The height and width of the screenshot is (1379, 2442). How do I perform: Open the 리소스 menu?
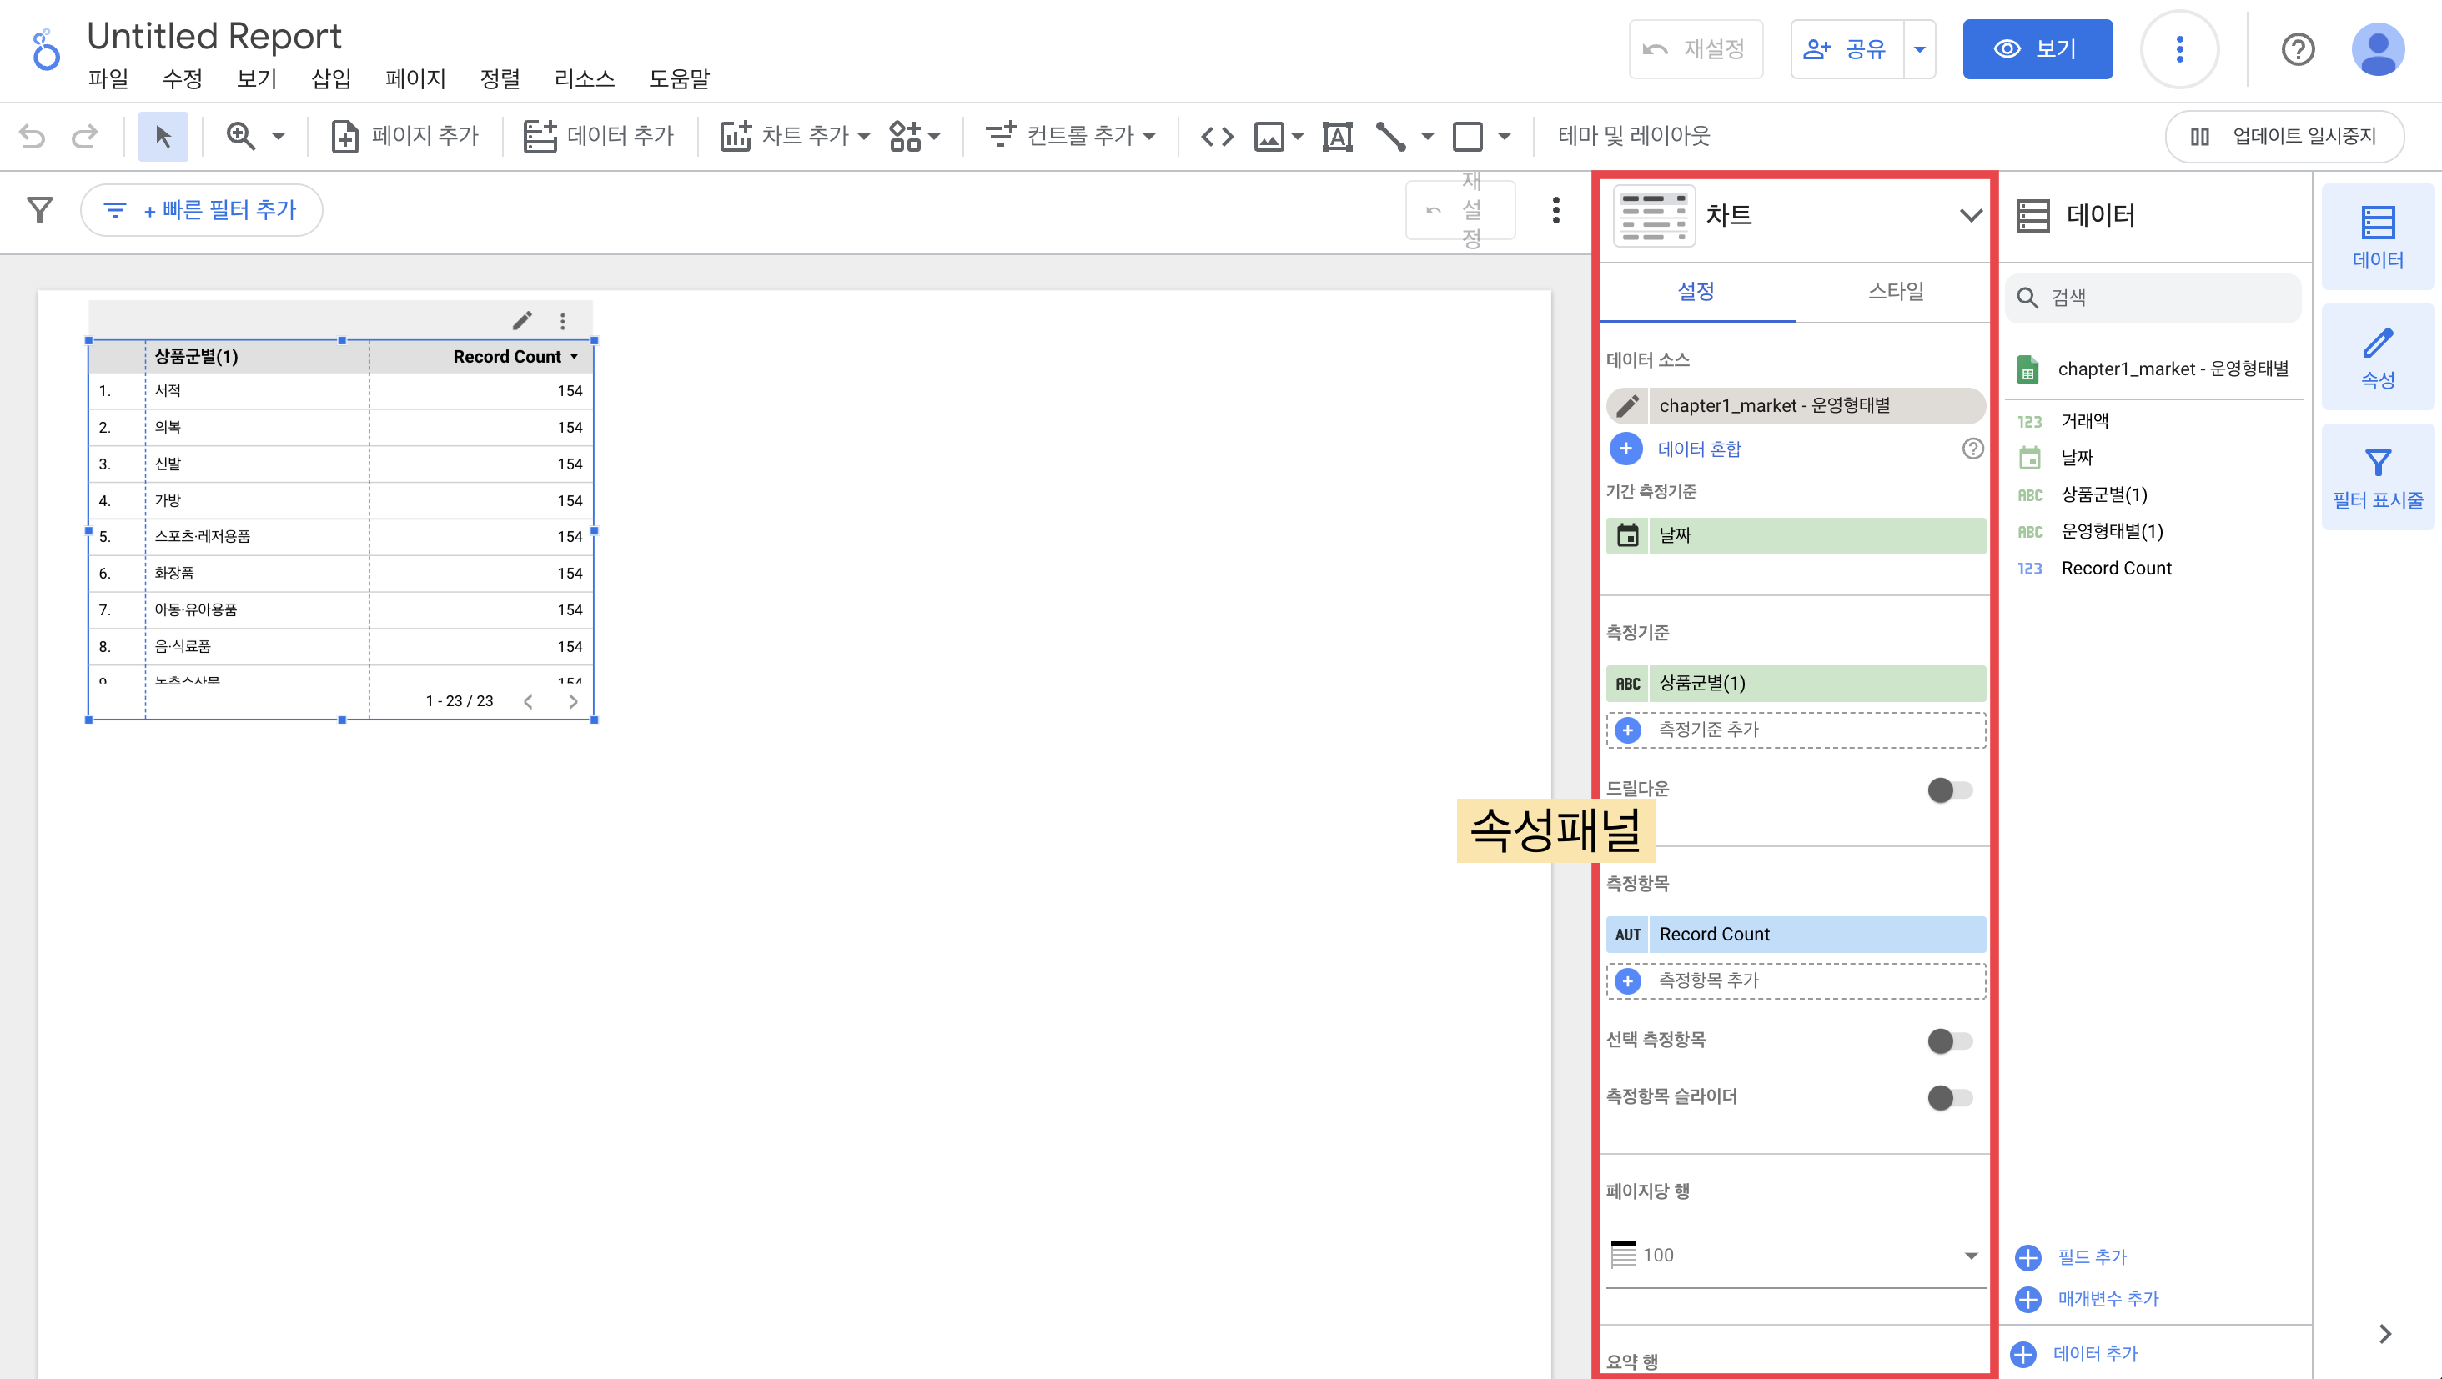coord(584,78)
